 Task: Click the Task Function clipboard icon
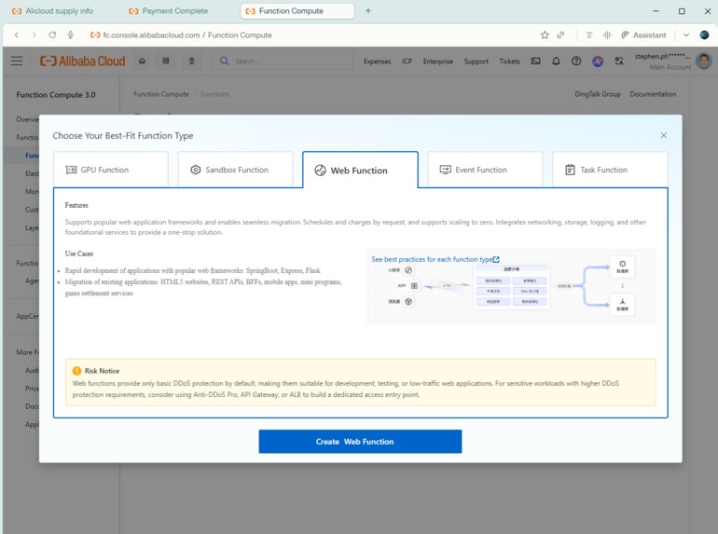pos(570,170)
